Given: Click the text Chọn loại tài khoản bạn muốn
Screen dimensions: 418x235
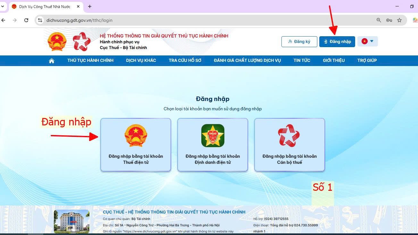Looking at the screenshot, I should (x=213, y=109).
